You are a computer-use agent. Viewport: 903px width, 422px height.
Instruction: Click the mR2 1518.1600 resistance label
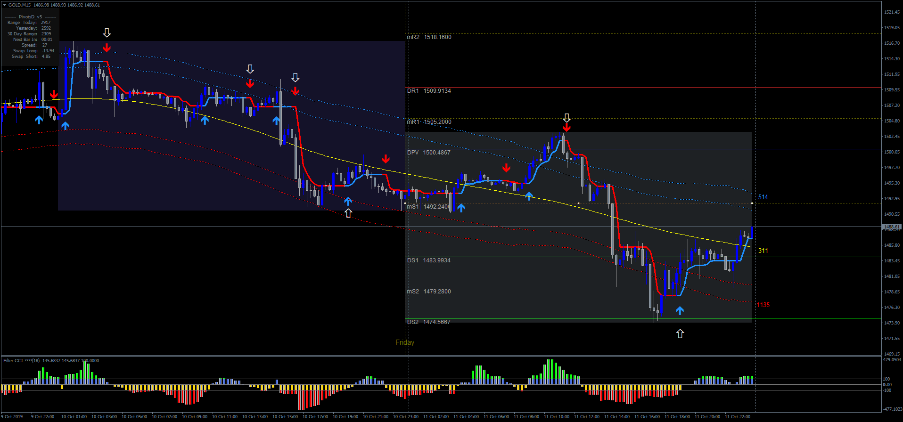pos(429,37)
